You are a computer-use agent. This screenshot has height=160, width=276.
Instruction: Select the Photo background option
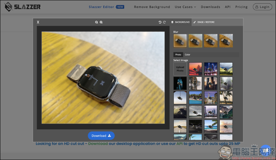pyautogui.click(x=178, y=54)
